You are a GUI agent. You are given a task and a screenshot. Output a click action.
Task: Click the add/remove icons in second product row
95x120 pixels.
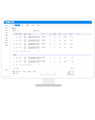point(16,40)
